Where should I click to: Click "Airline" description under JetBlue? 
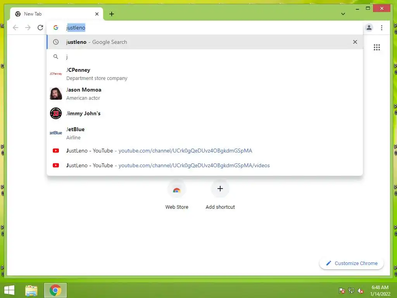73,138
